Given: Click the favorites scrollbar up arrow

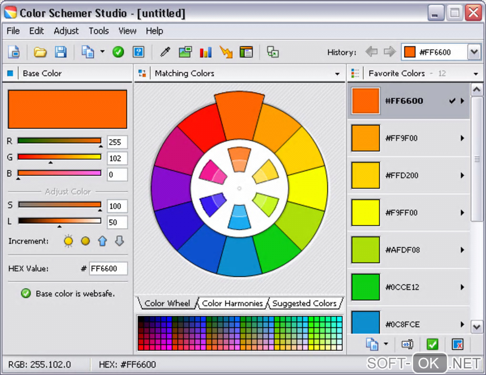Looking at the screenshot, I should tap(476, 90).
